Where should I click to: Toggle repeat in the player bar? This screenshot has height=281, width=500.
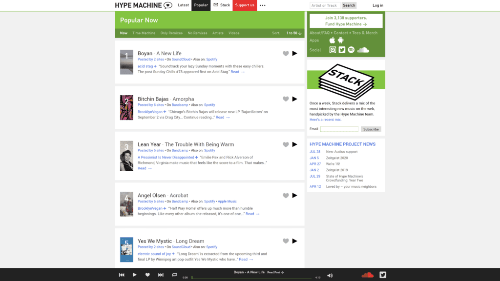pos(174,275)
